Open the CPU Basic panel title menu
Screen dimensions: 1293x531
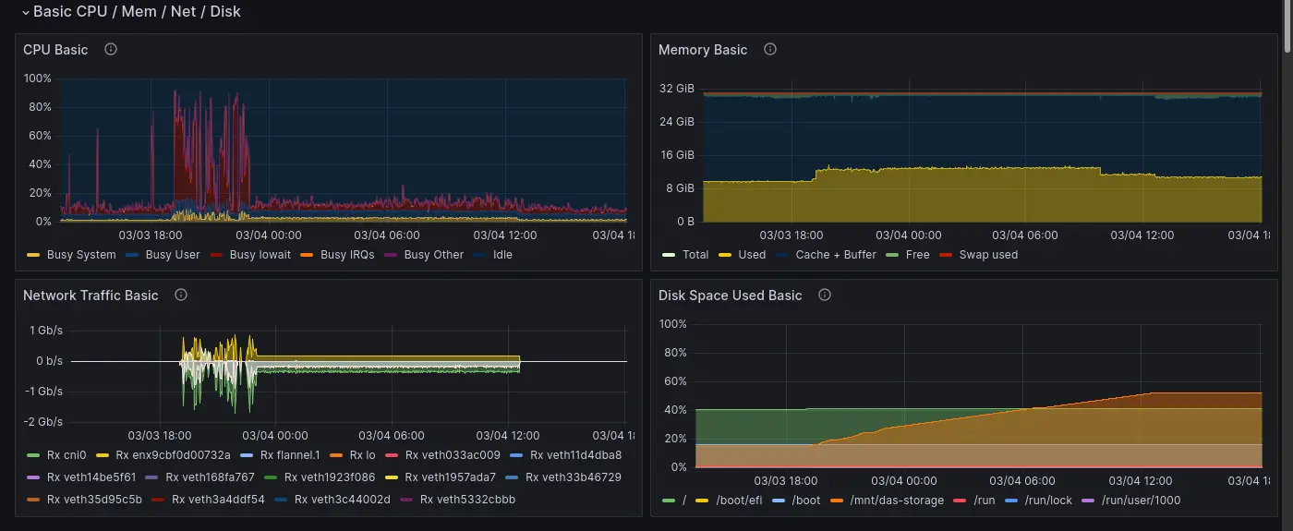(55, 50)
